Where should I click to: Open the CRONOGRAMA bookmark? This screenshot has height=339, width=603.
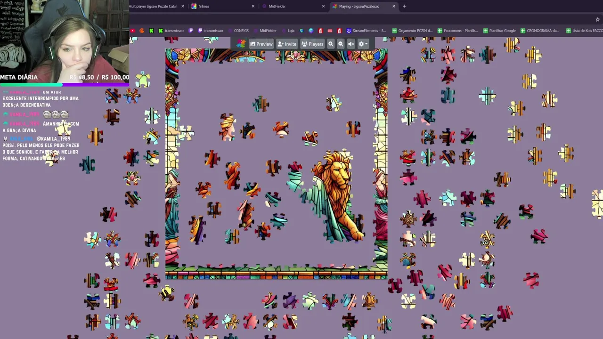coord(540,31)
